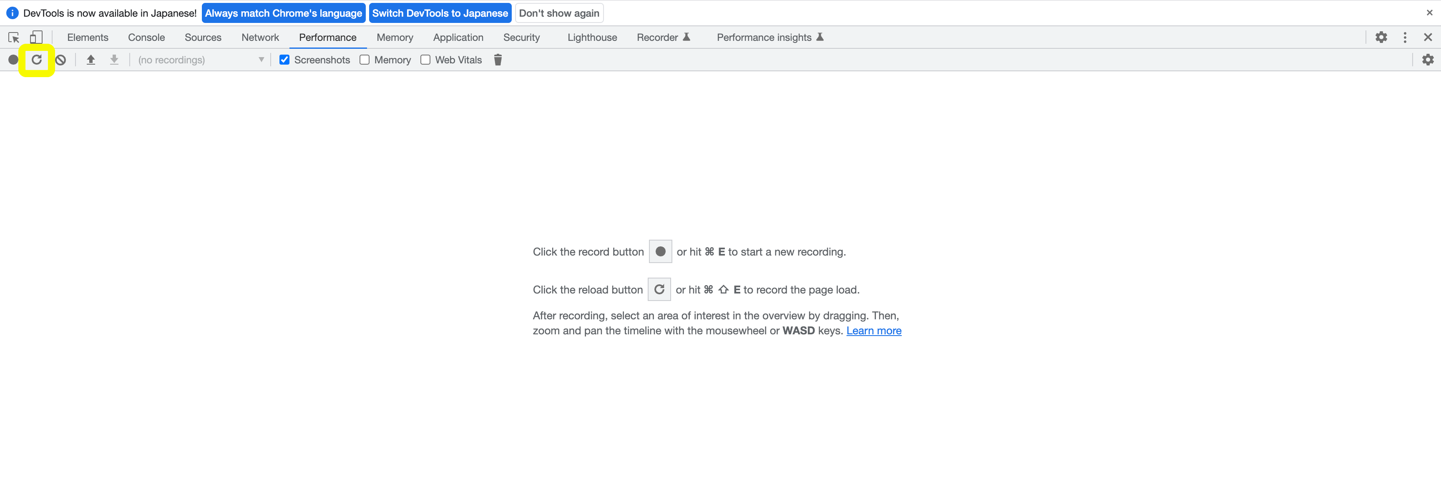Click the capture settings gear icon

click(x=1427, y=60)
